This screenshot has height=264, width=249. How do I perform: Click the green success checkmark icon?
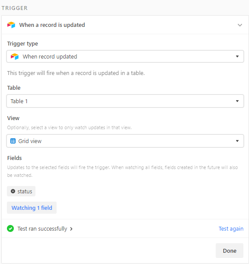10,228
